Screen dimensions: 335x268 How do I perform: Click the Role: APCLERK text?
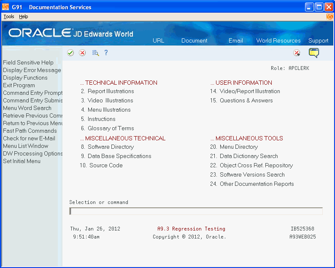click(290, 68)
